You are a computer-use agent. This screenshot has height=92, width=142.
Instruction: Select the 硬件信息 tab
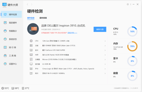click(31, 18)
